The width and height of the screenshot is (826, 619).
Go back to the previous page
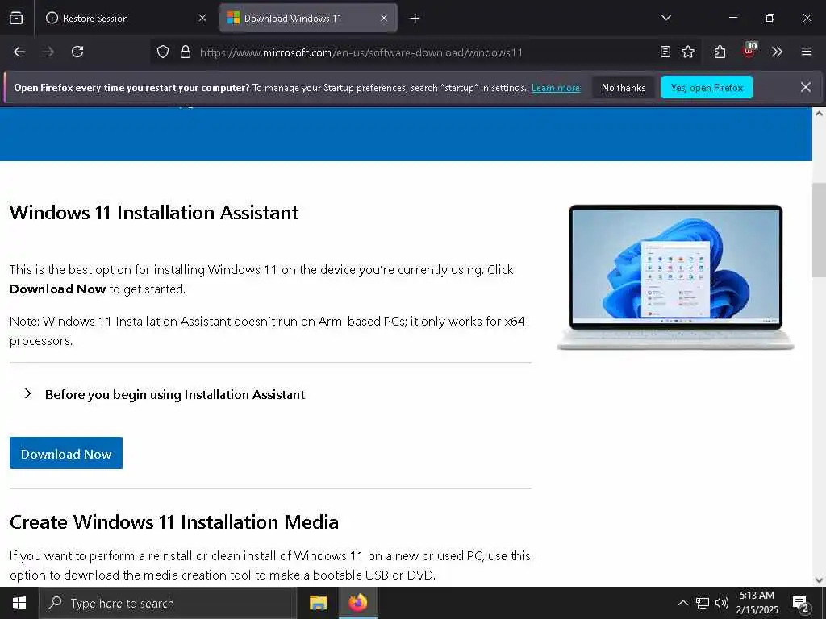(19, 52)
